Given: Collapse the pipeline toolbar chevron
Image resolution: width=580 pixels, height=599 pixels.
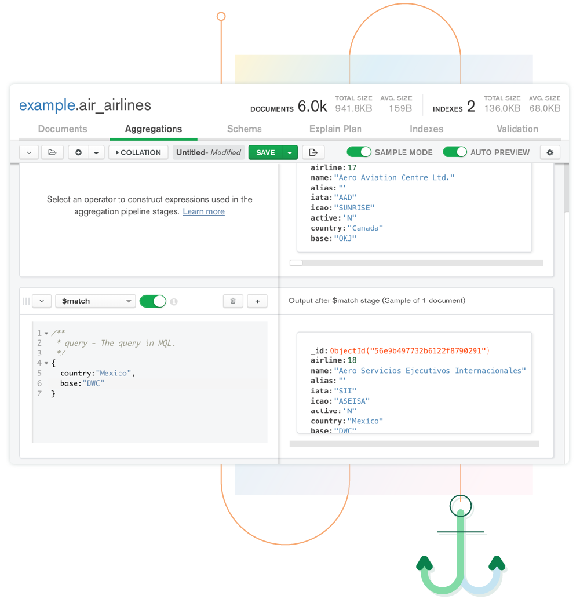Looking at the screenshot, I should click(x=29, y=152).
